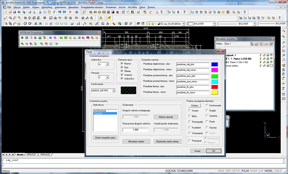Click the black disc icon in INTERsoft-Przedmiar
Screen dimensions: 288x174
pos(22,38)
